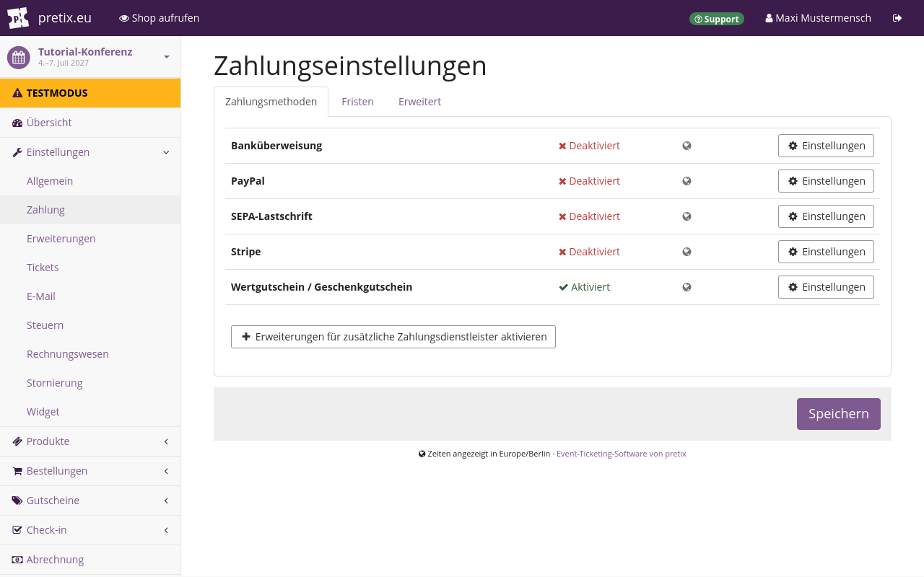Click the Speichern button
Screen dimensions: 924x577
839,414
